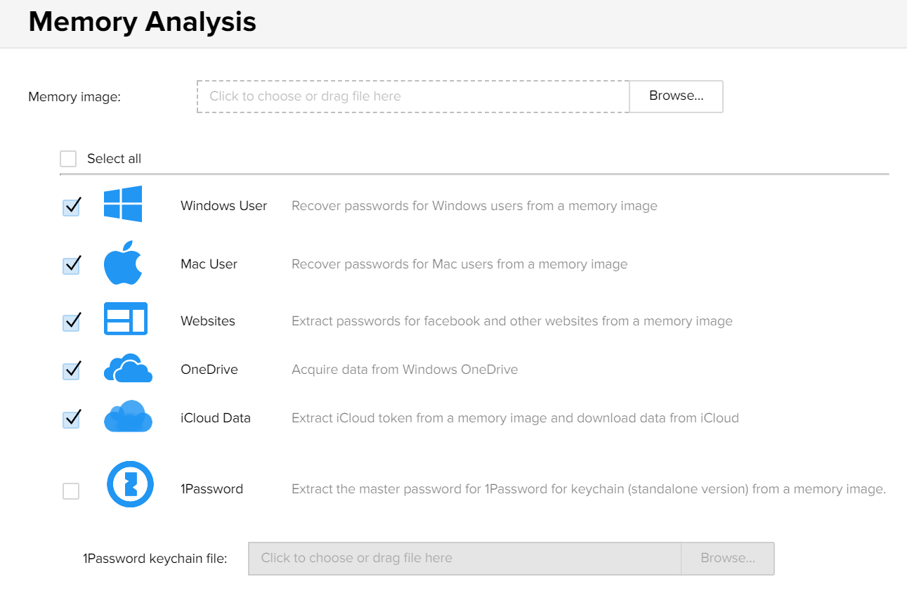
Task: Click the iCloud Data label
Action: tap(215, 417)
